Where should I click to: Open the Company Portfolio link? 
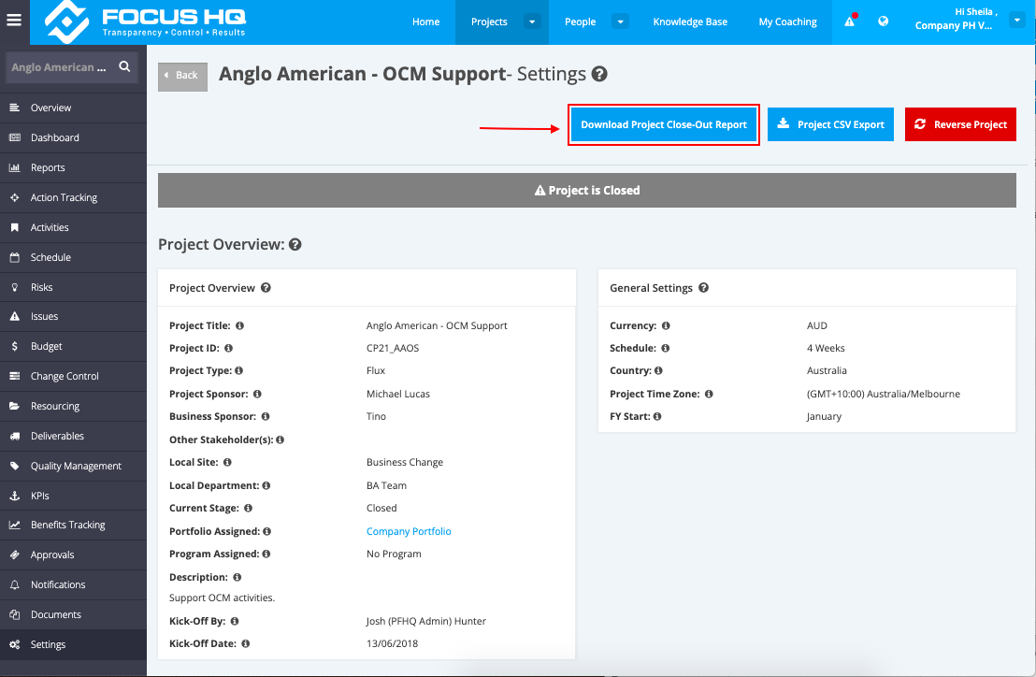coord(409,531)
